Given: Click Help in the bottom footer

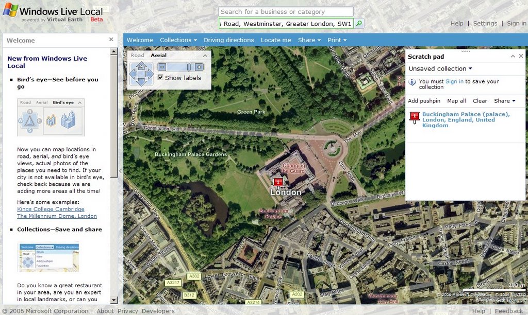Looking at the screenshot, I should [x=478, y=311].
